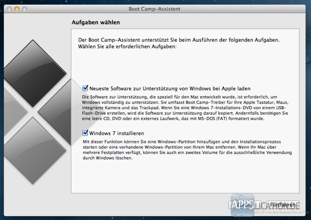The width and height of the screenshot is (311, 220).
Task: Go back with the Zurück button
Action: [245, 205]
